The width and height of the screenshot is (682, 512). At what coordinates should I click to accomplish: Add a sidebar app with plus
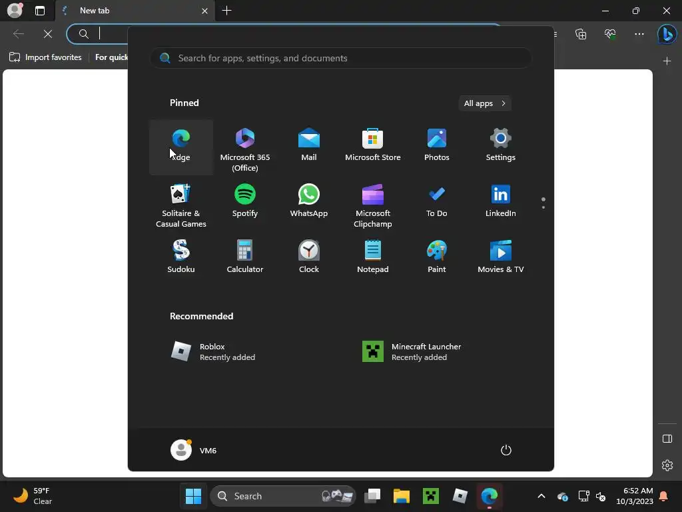667,61
